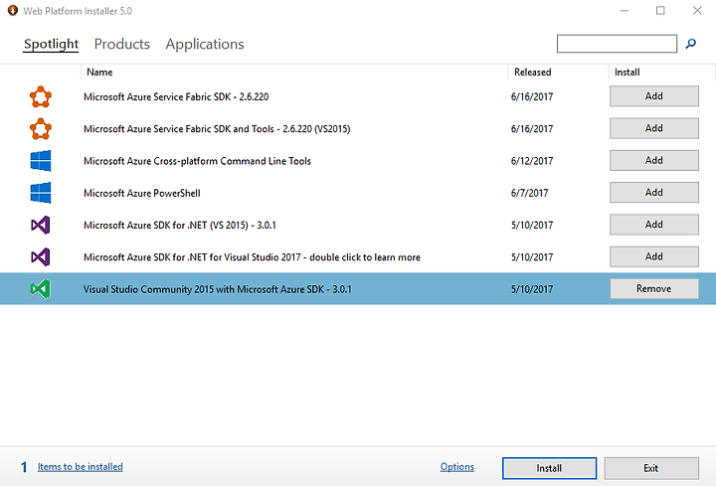Remove Visual Studio Community 2015 from install list
Viewport: 716px width, 486px height.
[x=654, y=288]
